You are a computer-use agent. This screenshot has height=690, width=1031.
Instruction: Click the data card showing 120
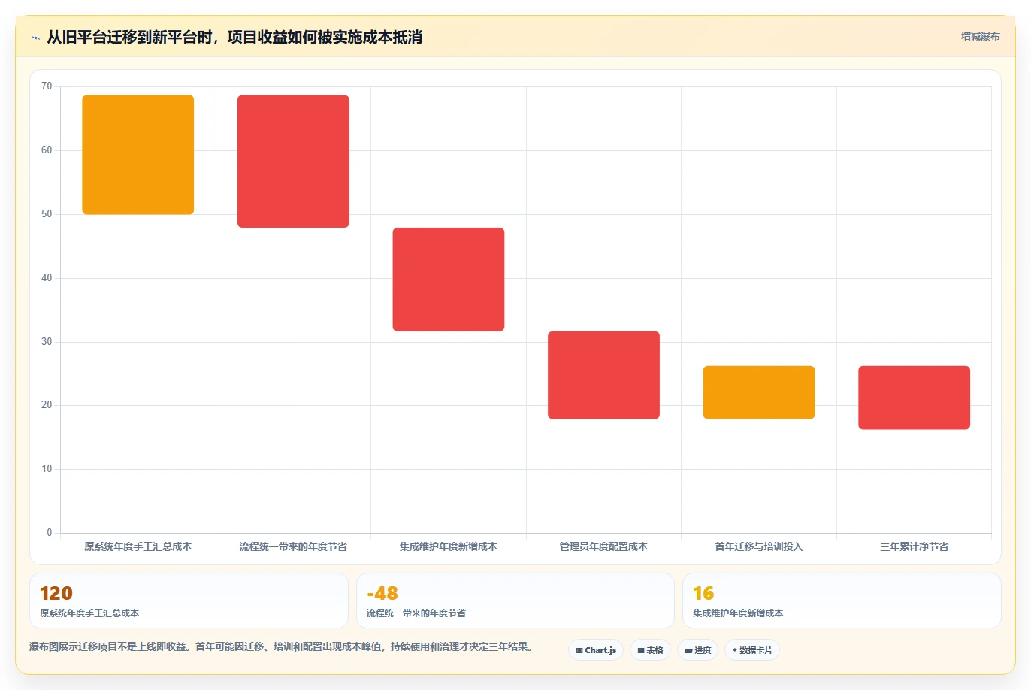189,601
